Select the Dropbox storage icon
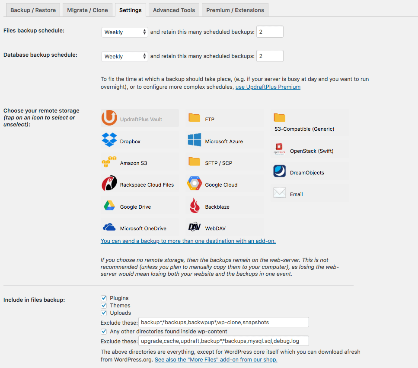 [x=109, y=140]
